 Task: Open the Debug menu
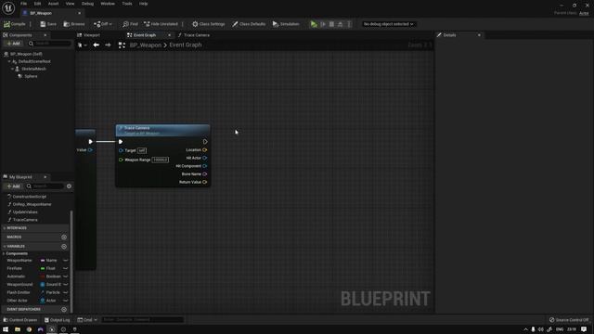[87, 4]
